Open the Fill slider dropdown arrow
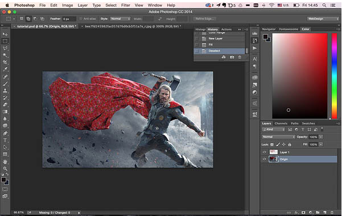This screenshot has width=342, height=216. click(321, 145)
